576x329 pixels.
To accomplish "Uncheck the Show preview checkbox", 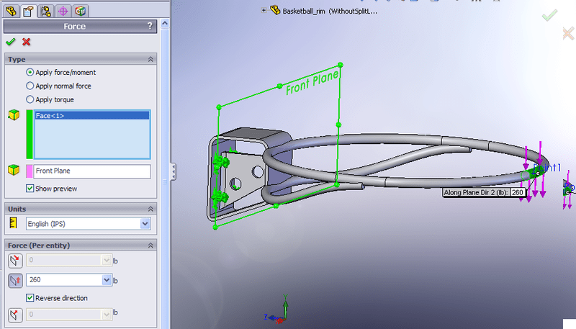I will point(30,189).
